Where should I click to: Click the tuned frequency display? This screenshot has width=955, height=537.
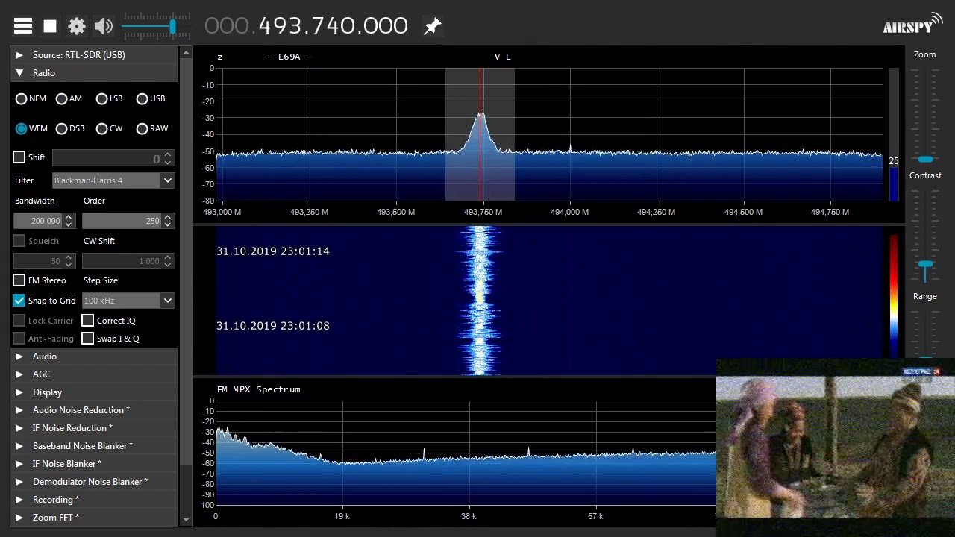pos(306,26)
